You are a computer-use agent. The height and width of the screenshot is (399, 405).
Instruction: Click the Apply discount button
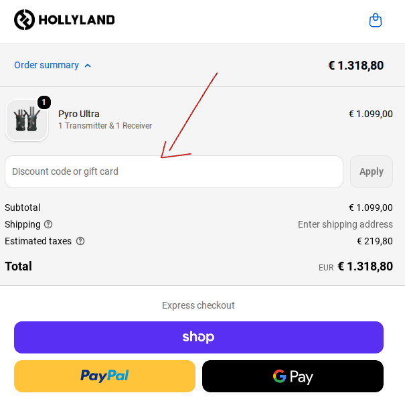coord(372,172)
